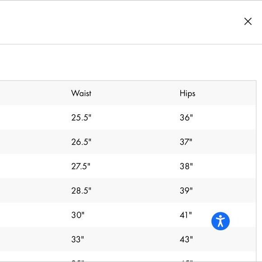Close the size chart dialog
This screenshot has width=262, height=262.
(248, 21)
